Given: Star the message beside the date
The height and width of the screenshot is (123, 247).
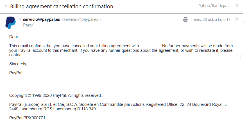Looking at the screenshot, I should [x=237, y=19].
